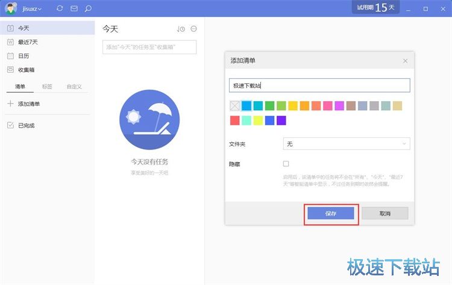Open the more options ellipsis icon
This screenshot has height=285, width=452.
[193, 28]
